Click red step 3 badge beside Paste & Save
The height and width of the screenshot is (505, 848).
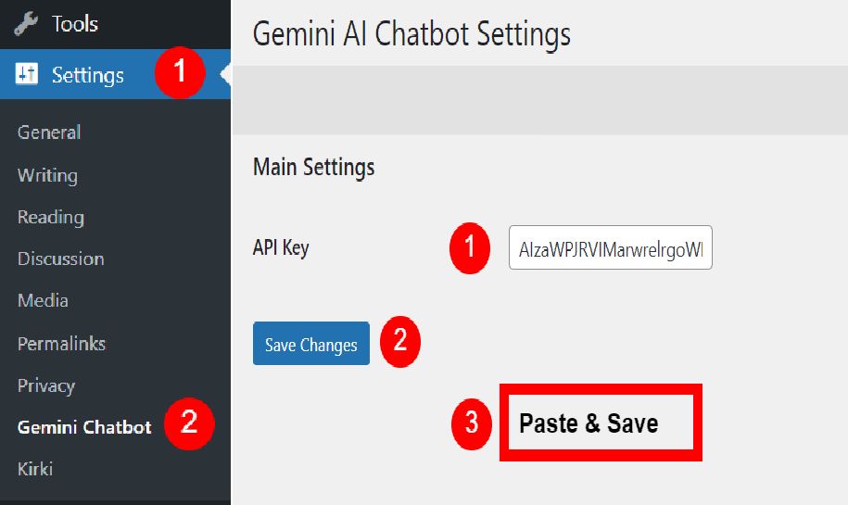tap(472, 423)
